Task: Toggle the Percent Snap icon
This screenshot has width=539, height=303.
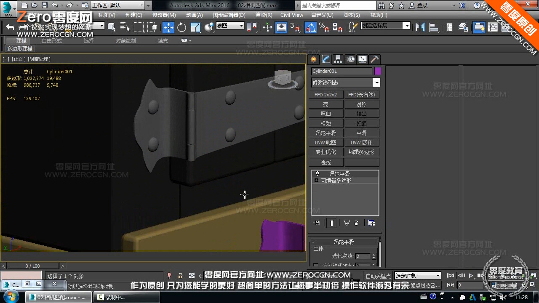Action: (324, 28)
